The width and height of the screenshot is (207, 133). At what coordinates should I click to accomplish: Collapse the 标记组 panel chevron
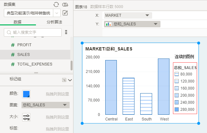70,80
